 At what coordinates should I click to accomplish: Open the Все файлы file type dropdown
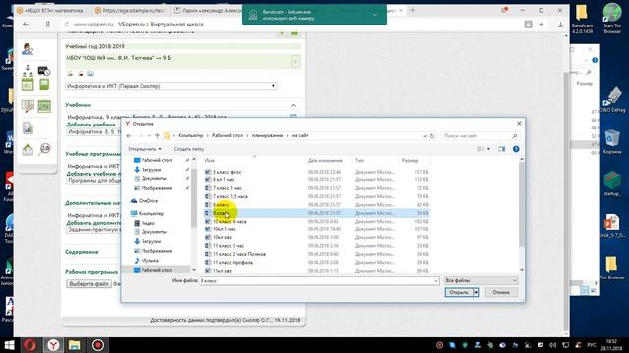pyautogui.click(x=481, y=281)
